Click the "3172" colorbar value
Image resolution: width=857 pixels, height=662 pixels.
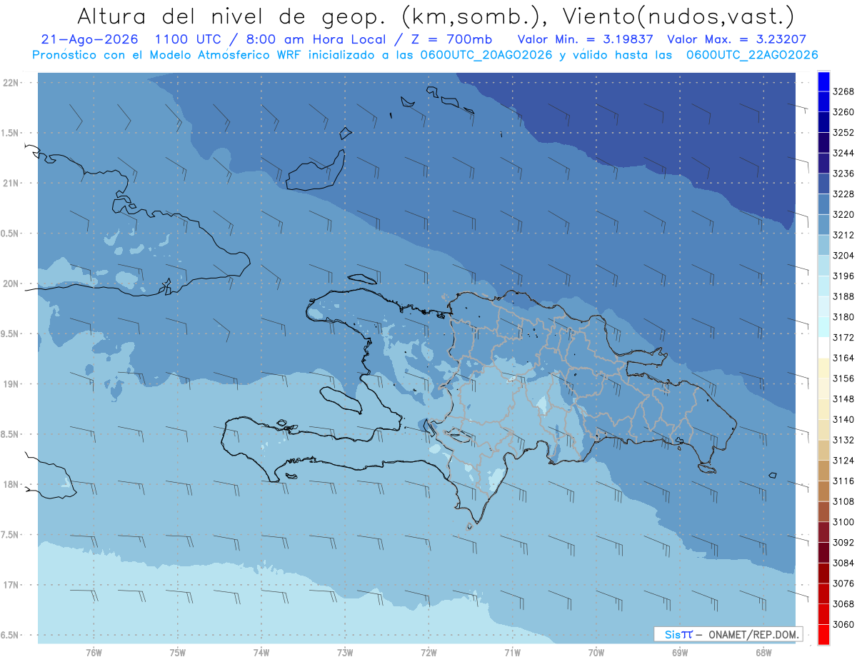(843, 337)
